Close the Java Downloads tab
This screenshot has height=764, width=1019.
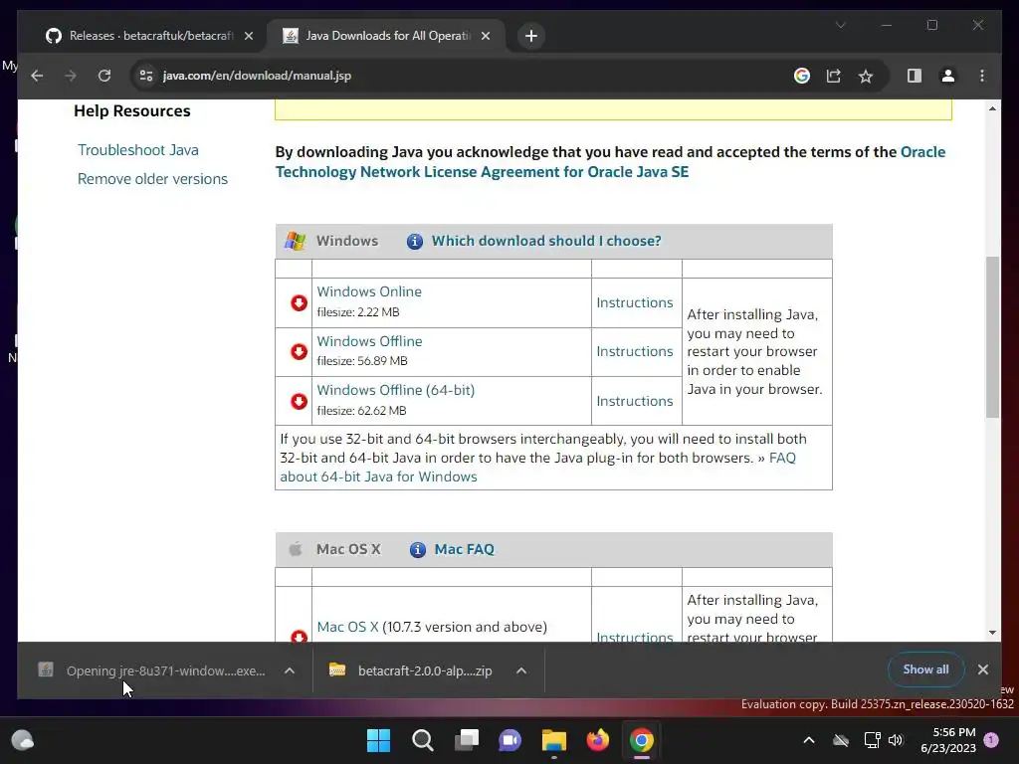(486, 36)
